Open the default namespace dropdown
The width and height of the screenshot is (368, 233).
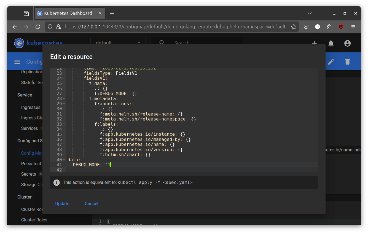click(x=118, y=43)
